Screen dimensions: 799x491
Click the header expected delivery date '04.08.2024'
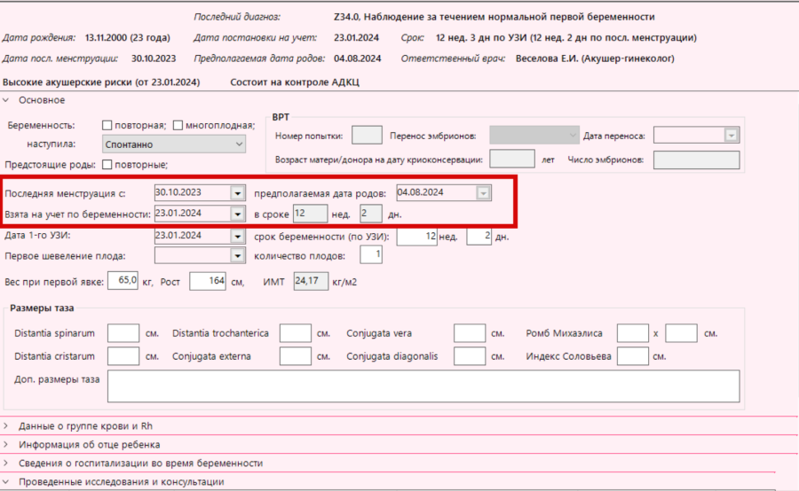pos(357,58)
